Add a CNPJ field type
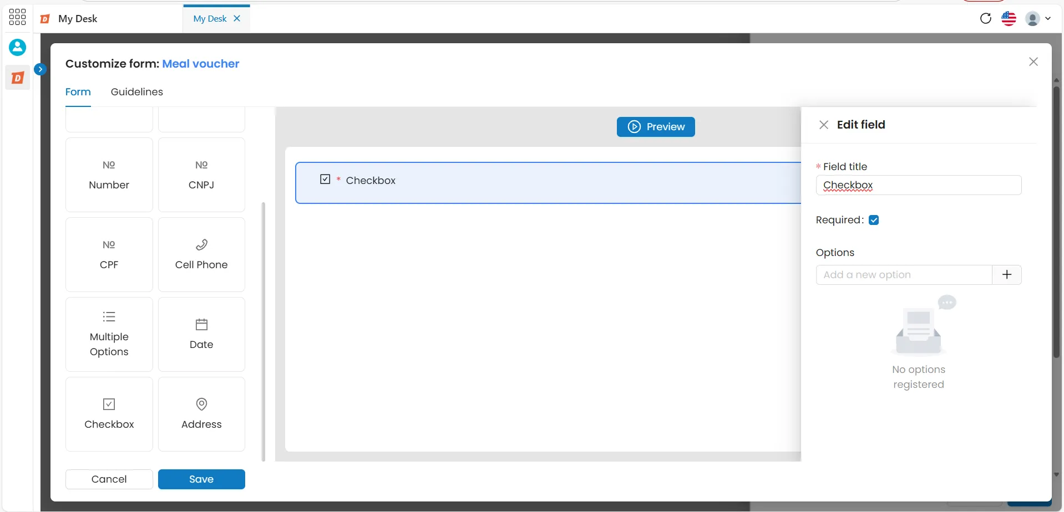The height and width of the screenshot is (512, 1064). [201, 175]
